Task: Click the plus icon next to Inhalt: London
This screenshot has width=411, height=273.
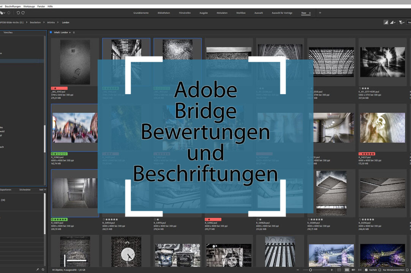Action: click(70, 33)
